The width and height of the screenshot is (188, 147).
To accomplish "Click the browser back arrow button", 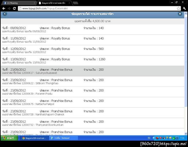I will pos(4,8).
